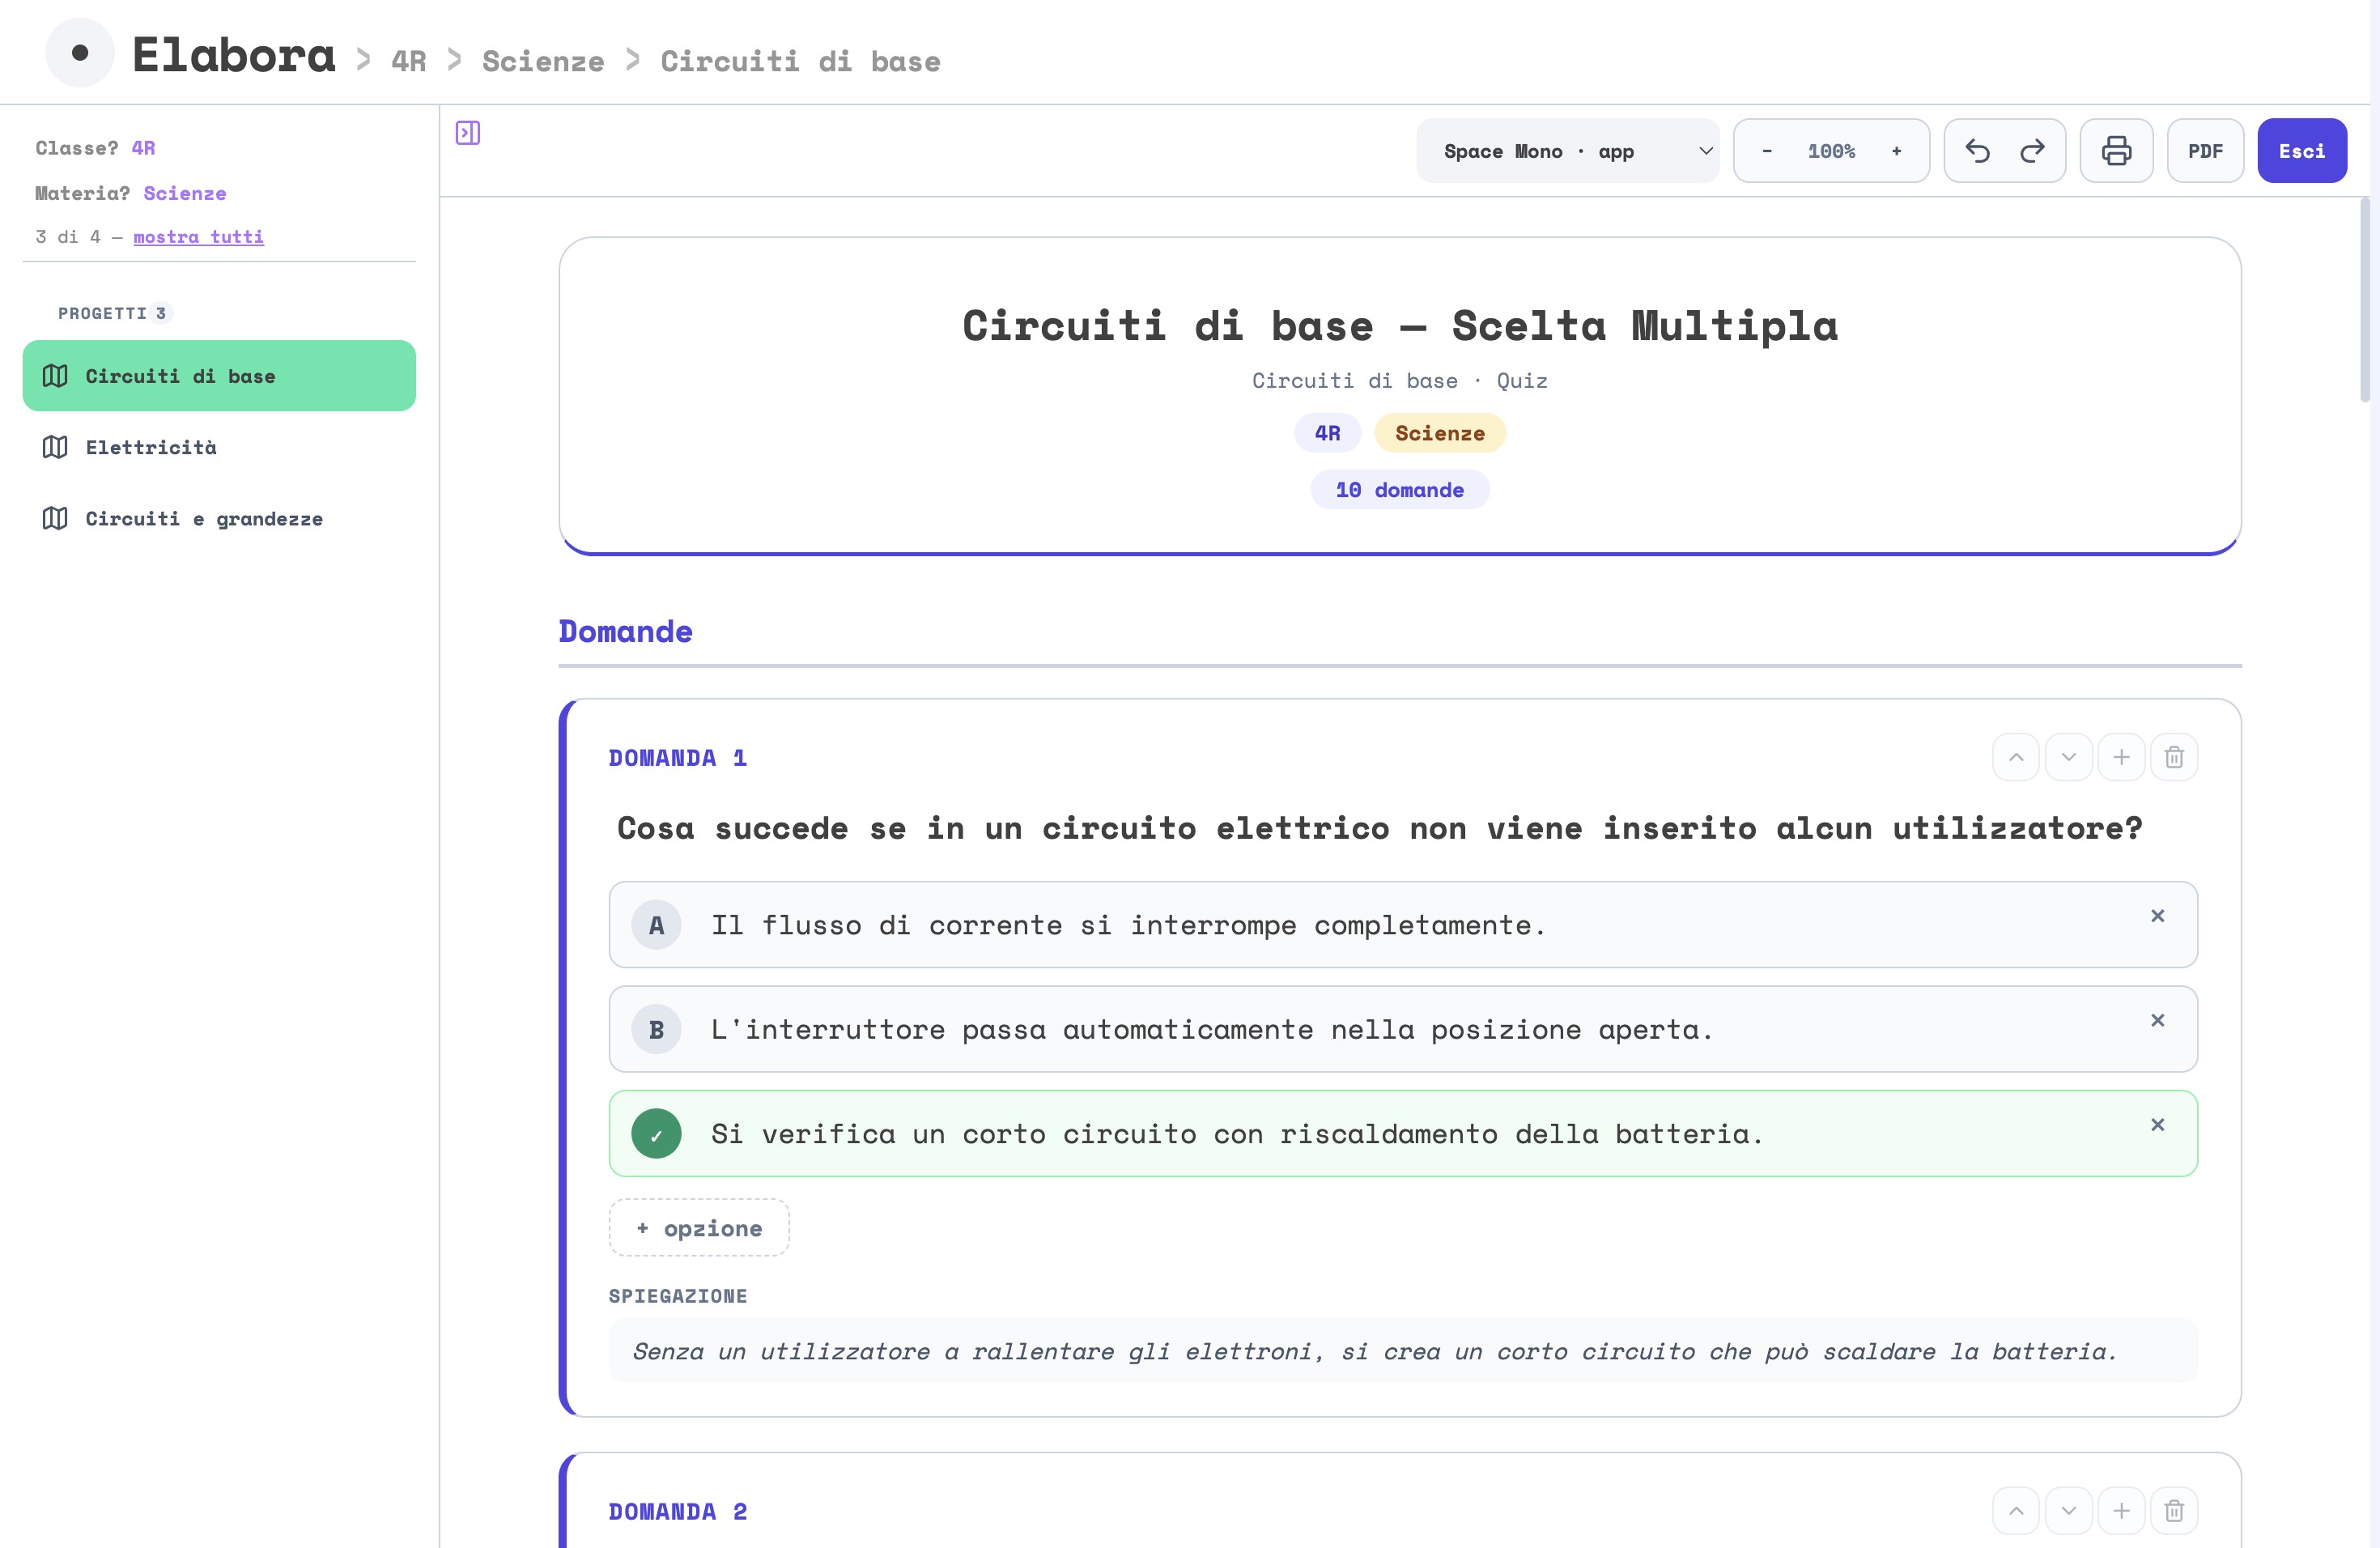The height and width of the screenshot is (1548, 2380).
Task: Collapse the sidebar panel toggle icon
Action: tap(468, 133)
